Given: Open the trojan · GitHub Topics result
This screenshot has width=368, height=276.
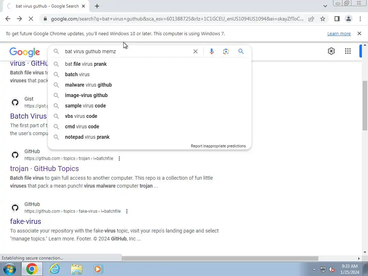Looking at the screenshot, I should [44, 169].
